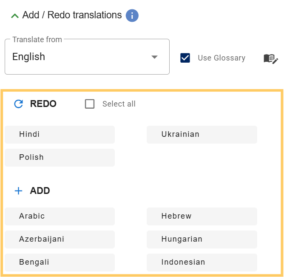The image size is (284, 277).
Task: Click the Add / Redo translations title
Action: (72, 15)
